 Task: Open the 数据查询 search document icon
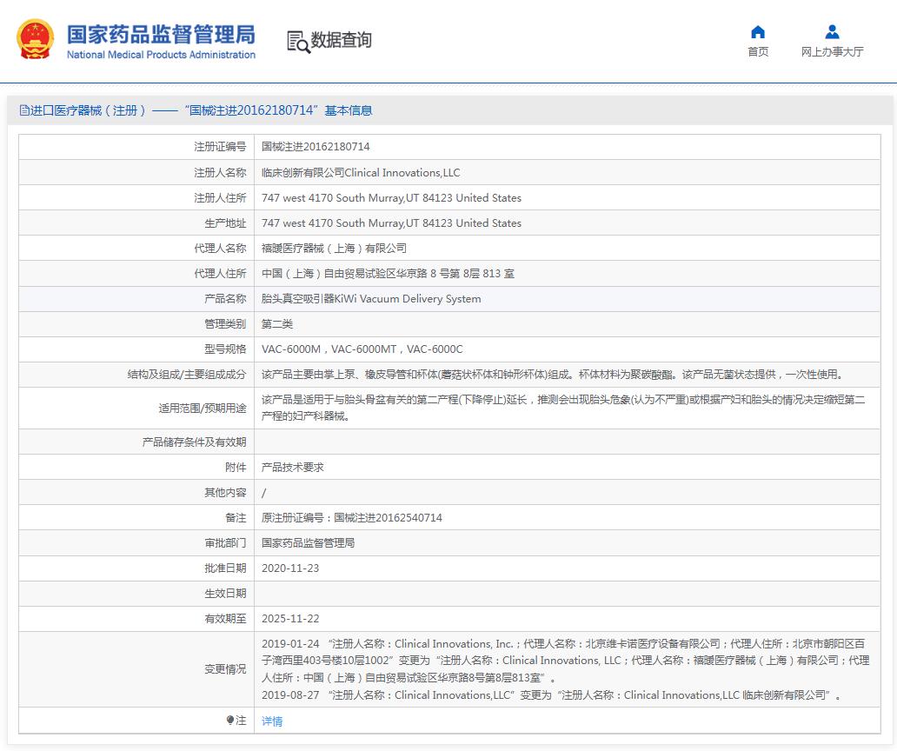298,42
